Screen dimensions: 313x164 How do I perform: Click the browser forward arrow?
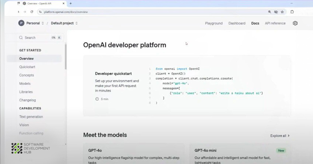click(x=25, y=12)
